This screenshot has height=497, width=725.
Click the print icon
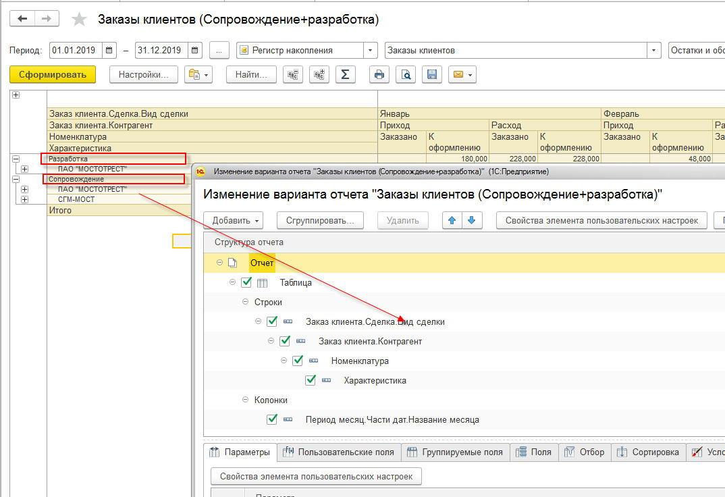(379, 74)
